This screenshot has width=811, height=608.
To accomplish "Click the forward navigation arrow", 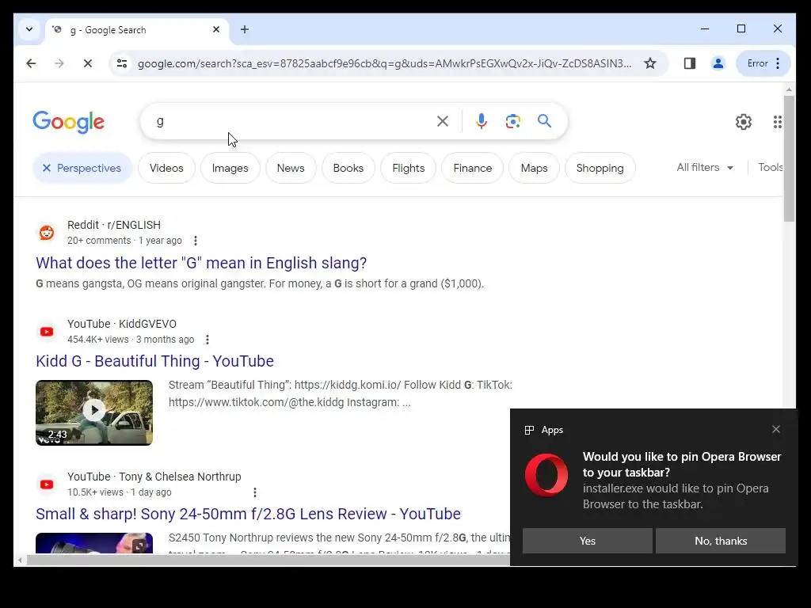I will pyautogui.click(x=59, y=63).
